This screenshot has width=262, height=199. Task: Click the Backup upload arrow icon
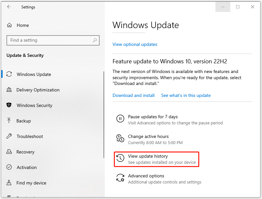tap(9, 120)
